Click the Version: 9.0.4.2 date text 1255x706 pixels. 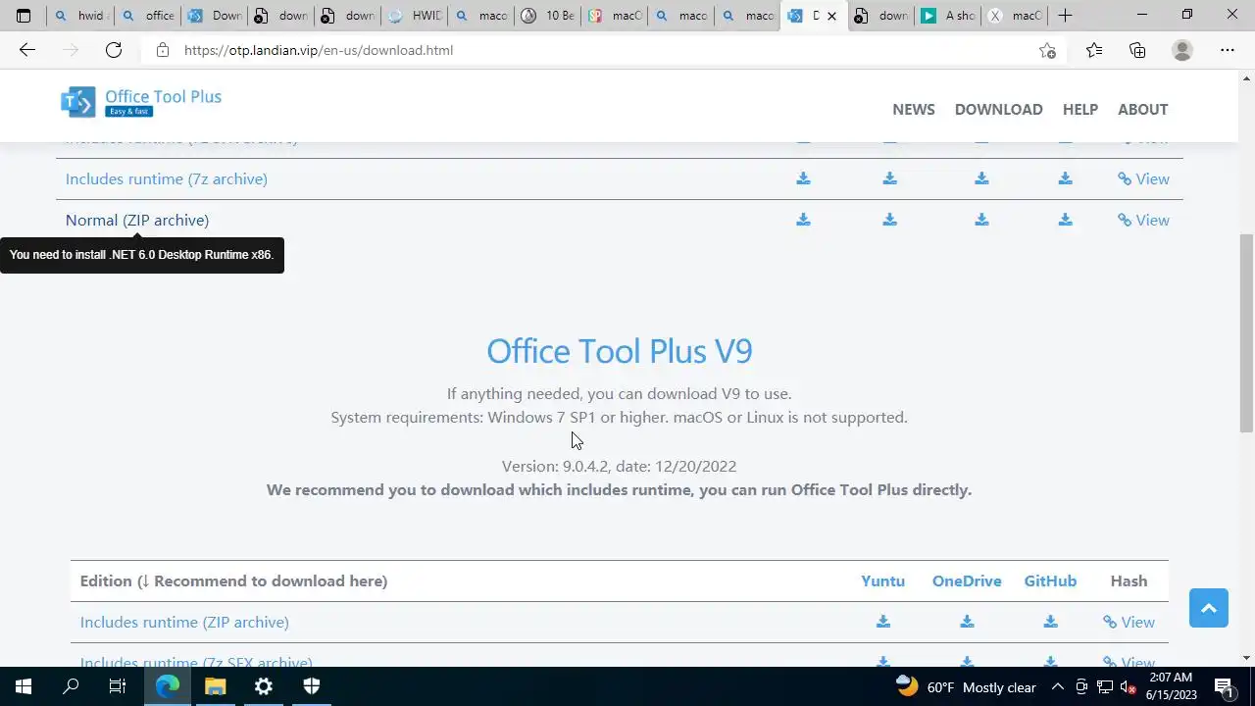(x=619, y=466)
